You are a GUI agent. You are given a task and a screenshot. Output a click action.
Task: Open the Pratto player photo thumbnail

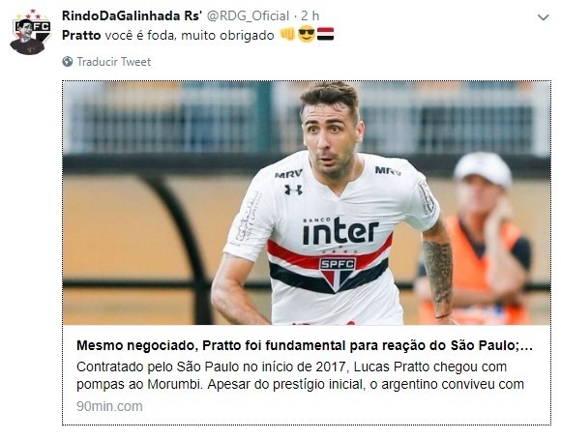pyautogui.click(x=307, y=203)
